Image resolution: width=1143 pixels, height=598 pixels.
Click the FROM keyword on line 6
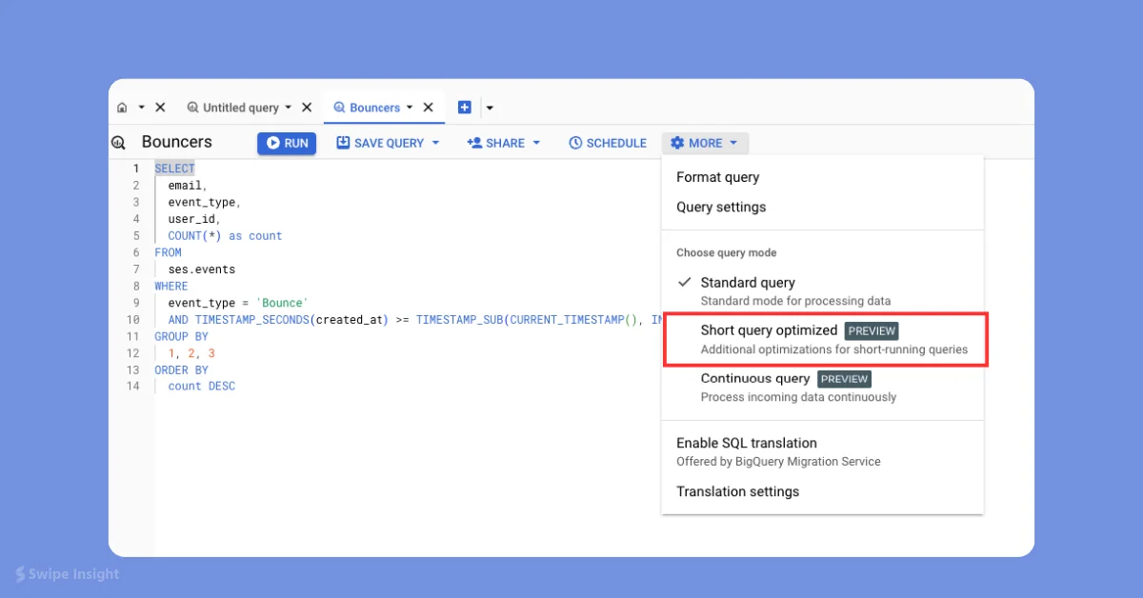(168, 252)
